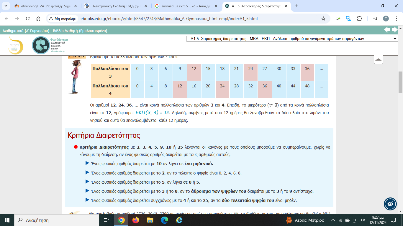Open the notification center icon
Viewport: 403px width, 226px height.
[x=393, y=220]
